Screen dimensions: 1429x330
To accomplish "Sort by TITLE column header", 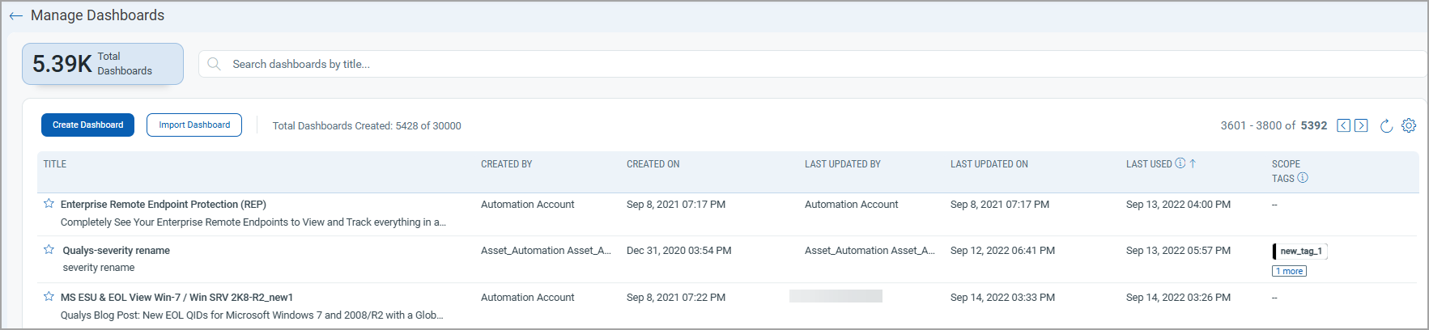I will [x=55, y=164].
